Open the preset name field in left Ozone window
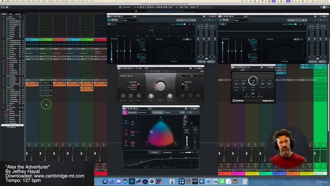This screenshot has width=330, height=186. (130, 20)
